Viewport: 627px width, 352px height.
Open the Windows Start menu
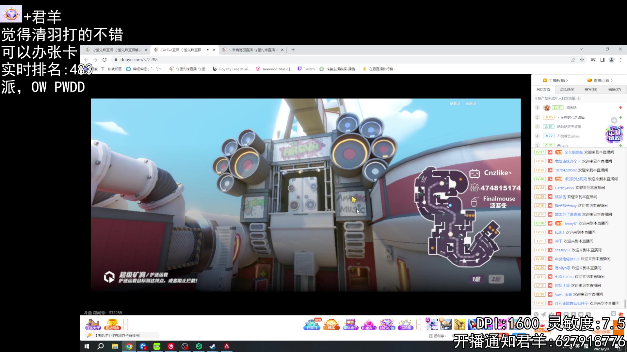(87, 346)
